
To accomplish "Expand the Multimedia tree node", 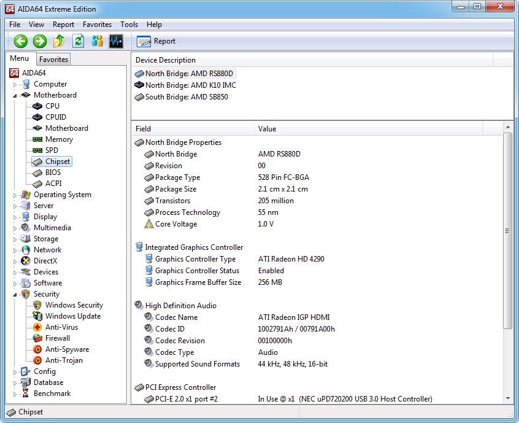I will [x=15, y=228].
